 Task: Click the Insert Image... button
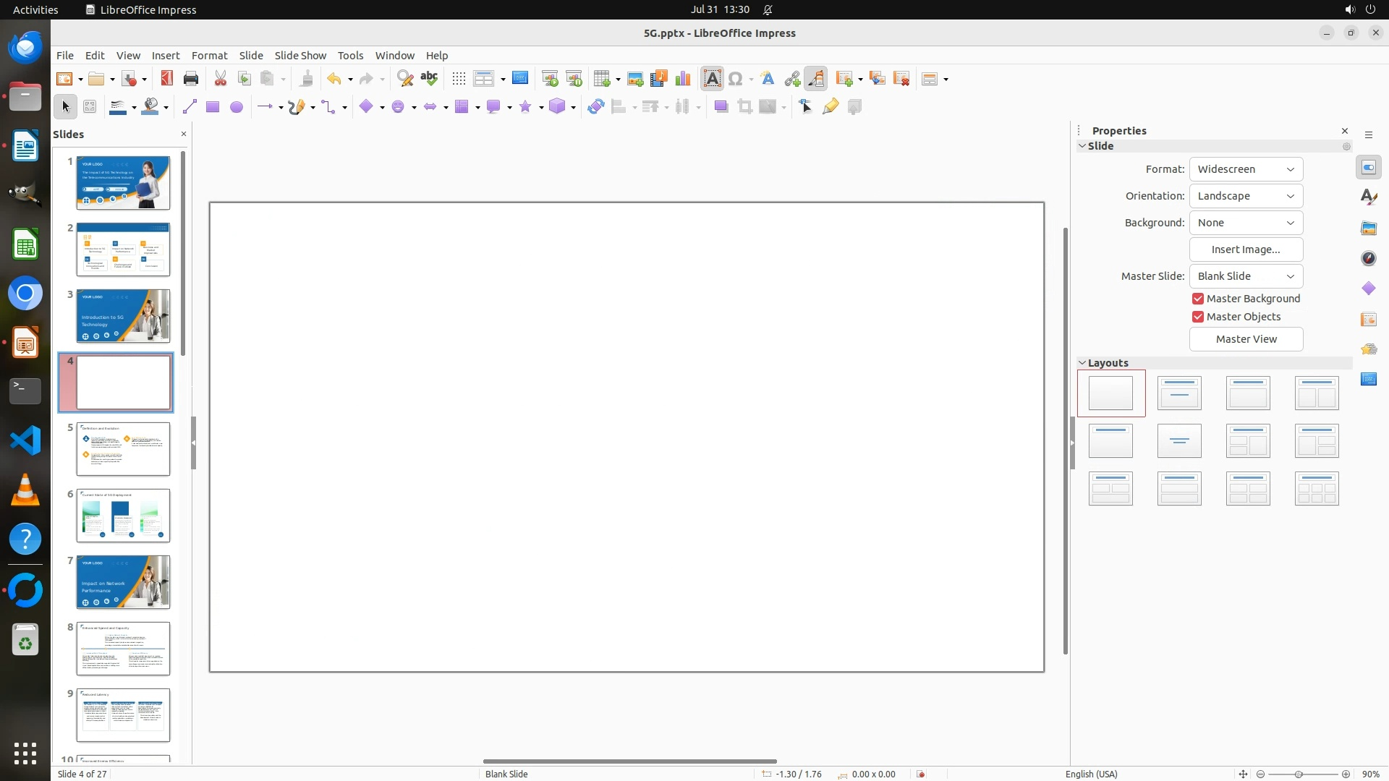point(1246,249)
